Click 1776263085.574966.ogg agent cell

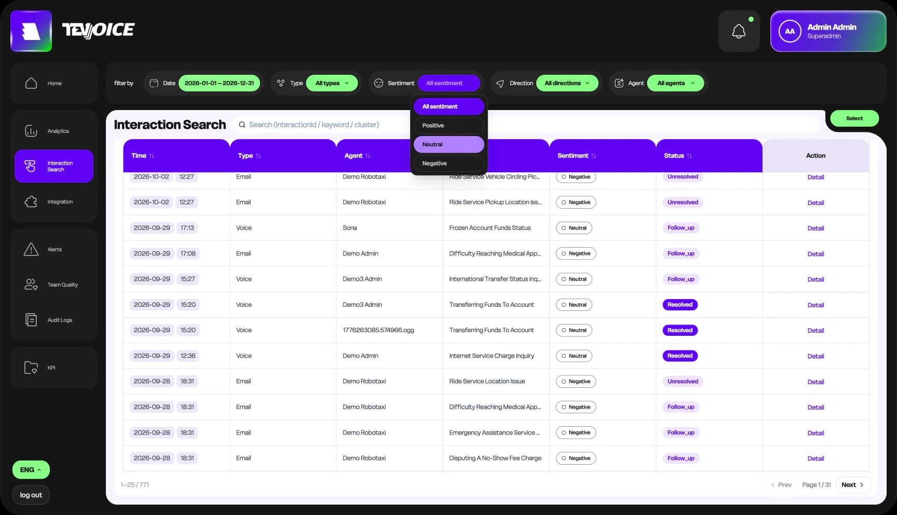tap(378, 330)
